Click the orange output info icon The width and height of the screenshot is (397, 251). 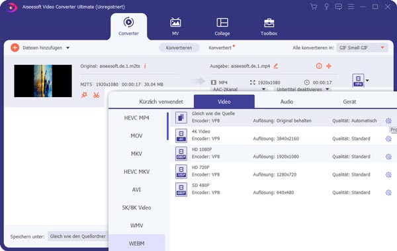pos(319,66)
